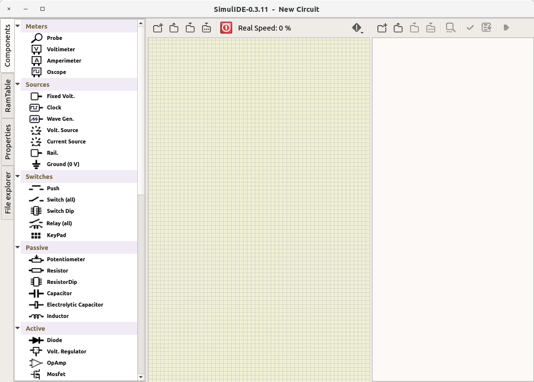Choose the Resistor component
Viewport: 534px width, 382px height.
click(x=57, y=271)
